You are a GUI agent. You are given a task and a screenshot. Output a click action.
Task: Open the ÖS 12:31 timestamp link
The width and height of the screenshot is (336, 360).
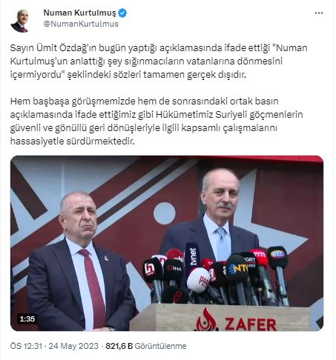coord(26,346)
